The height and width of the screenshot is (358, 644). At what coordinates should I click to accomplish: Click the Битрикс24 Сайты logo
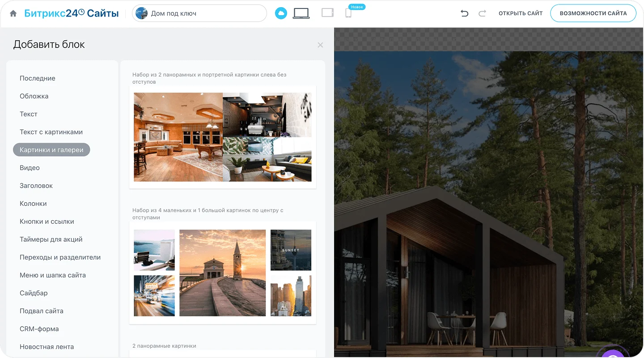tap(72, 13)
